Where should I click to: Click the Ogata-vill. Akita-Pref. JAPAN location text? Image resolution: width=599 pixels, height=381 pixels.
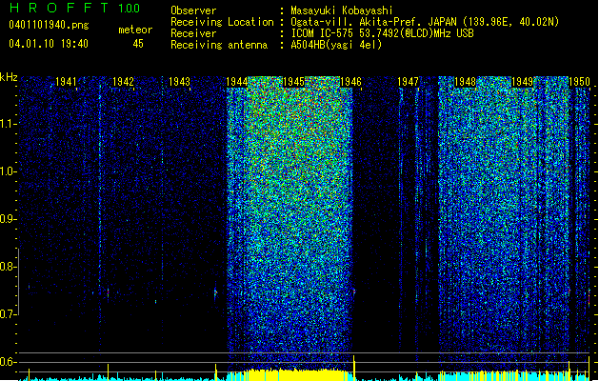pos(425,22)
